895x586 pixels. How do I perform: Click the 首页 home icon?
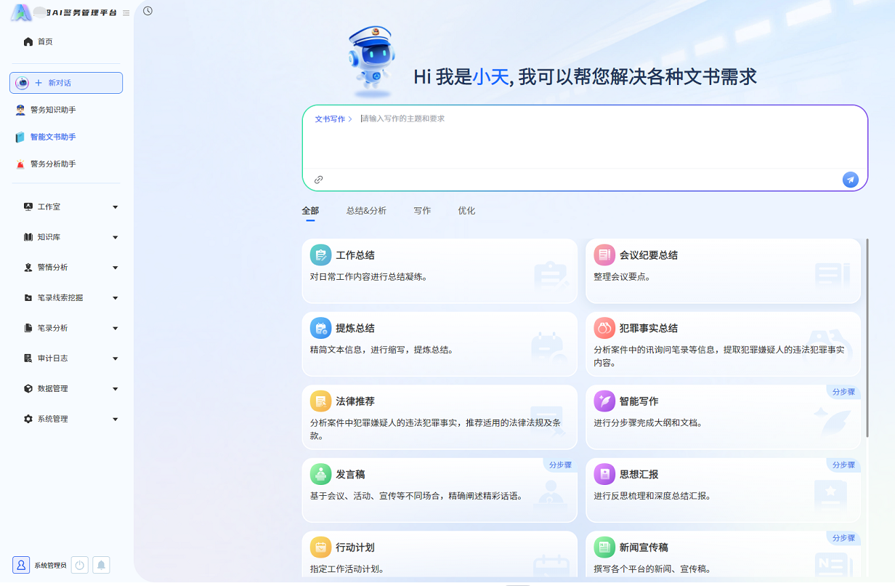coord(27,41)
